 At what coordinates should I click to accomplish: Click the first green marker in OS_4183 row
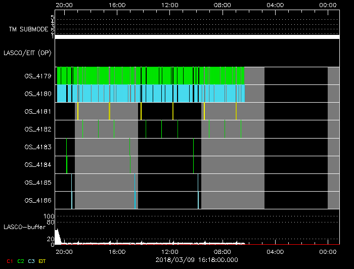[x=66, y=147]
